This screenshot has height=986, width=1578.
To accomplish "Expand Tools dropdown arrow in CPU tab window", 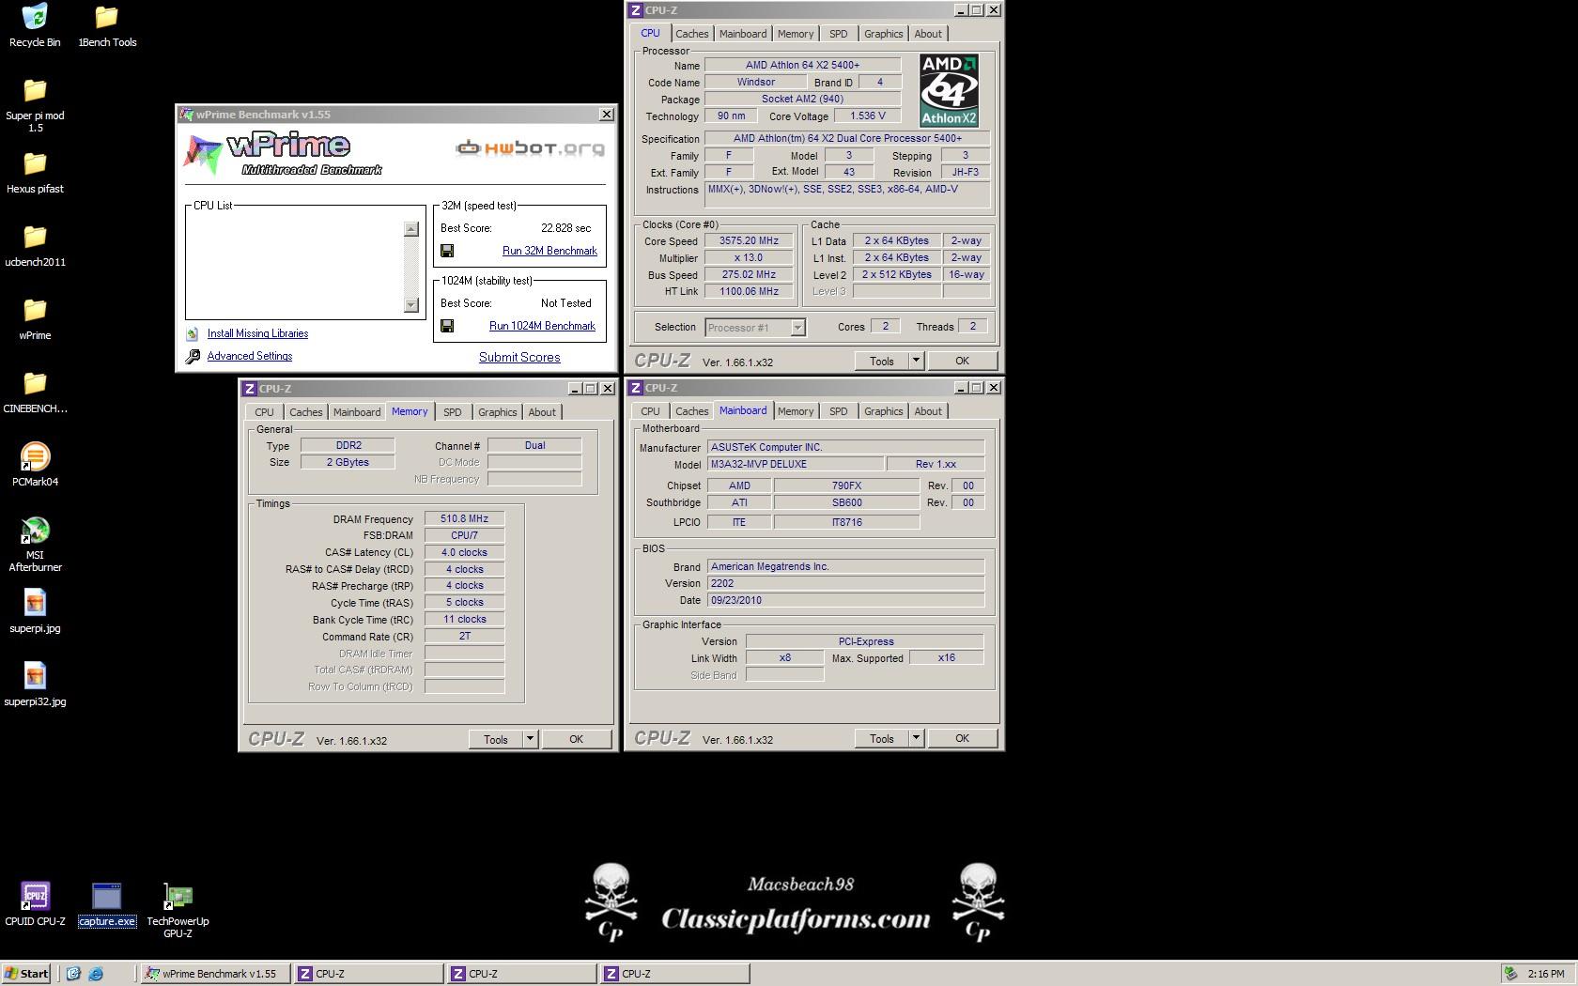I will coord(916,361).
